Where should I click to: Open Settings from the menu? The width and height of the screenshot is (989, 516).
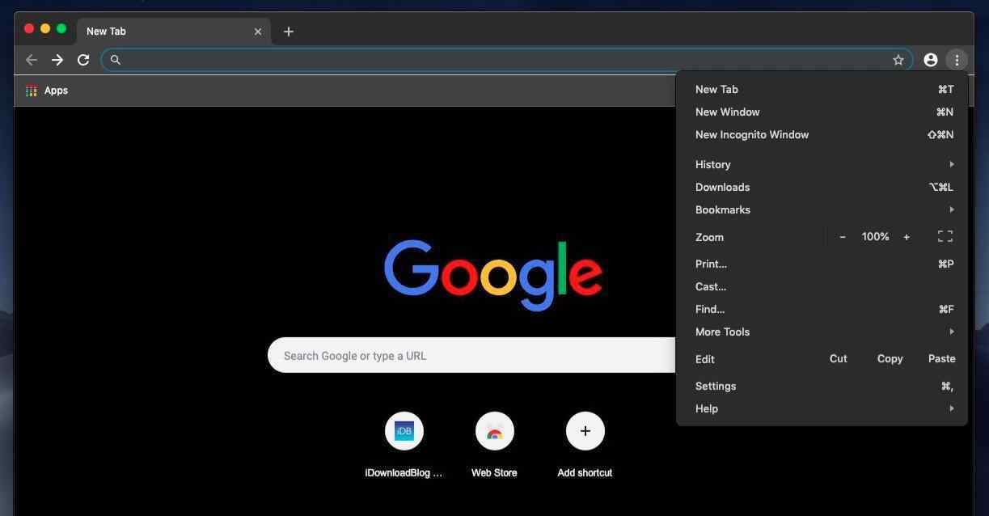click(822, 386)
